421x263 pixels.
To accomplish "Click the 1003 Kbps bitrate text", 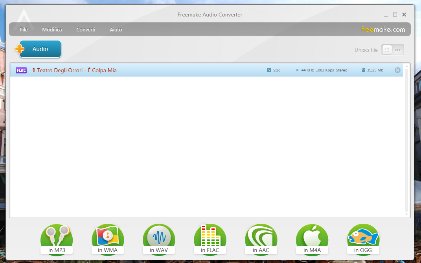I will (x=325, y=70).
